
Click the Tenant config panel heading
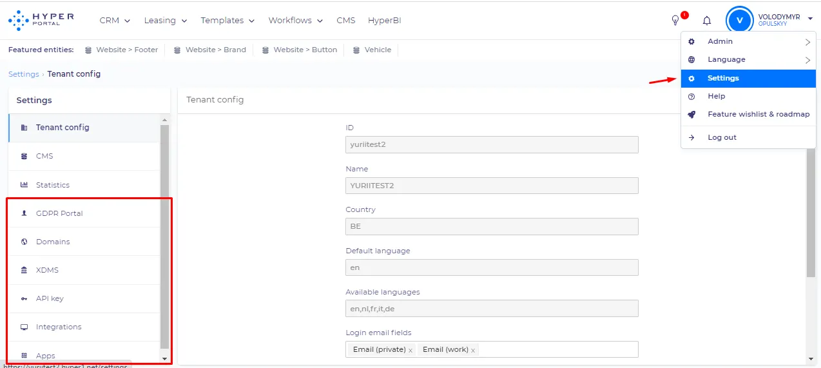215,100
